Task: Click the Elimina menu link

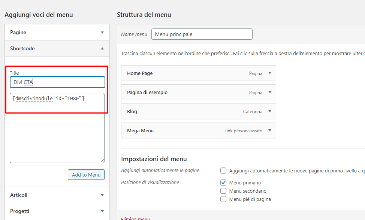Action: [x=136, y=219]
